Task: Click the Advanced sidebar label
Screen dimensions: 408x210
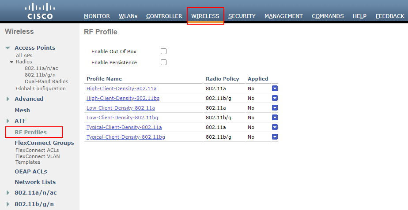Action: click(29, 99)
